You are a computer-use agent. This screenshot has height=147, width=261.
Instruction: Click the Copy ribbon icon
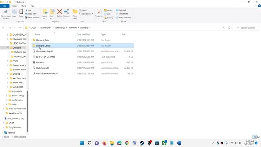point(14,13)
